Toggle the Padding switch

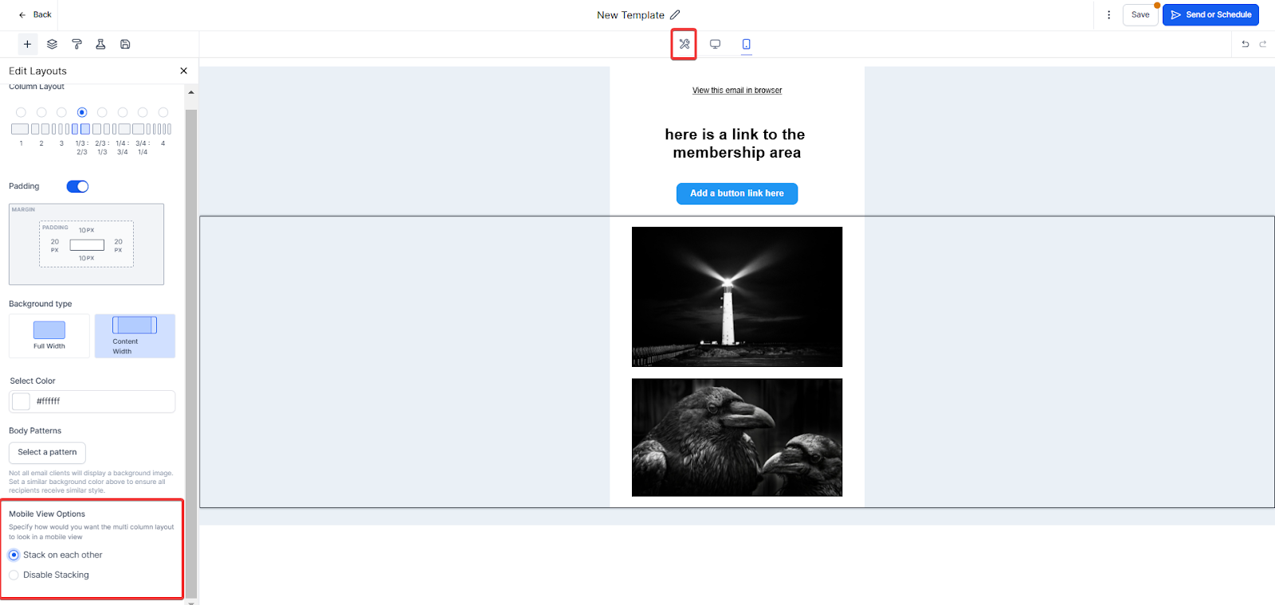pos(77,186)
